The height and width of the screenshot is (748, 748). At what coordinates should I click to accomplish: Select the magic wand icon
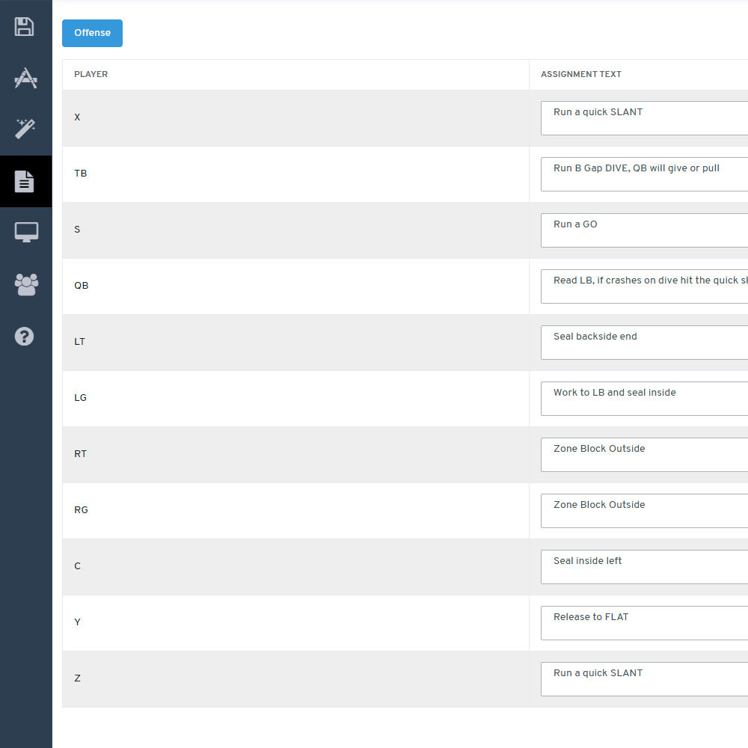(x=25, y=129)
